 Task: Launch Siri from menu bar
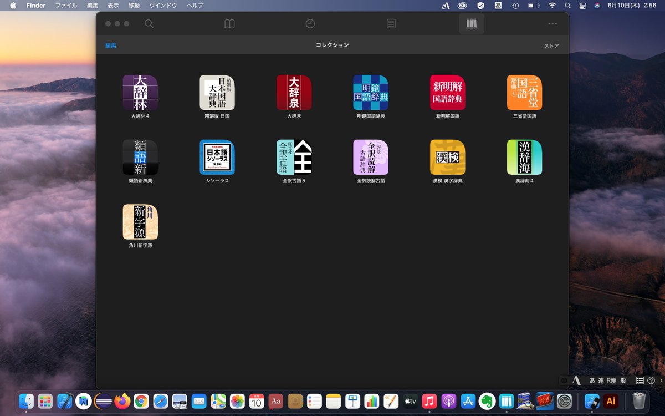click(597, 6)
